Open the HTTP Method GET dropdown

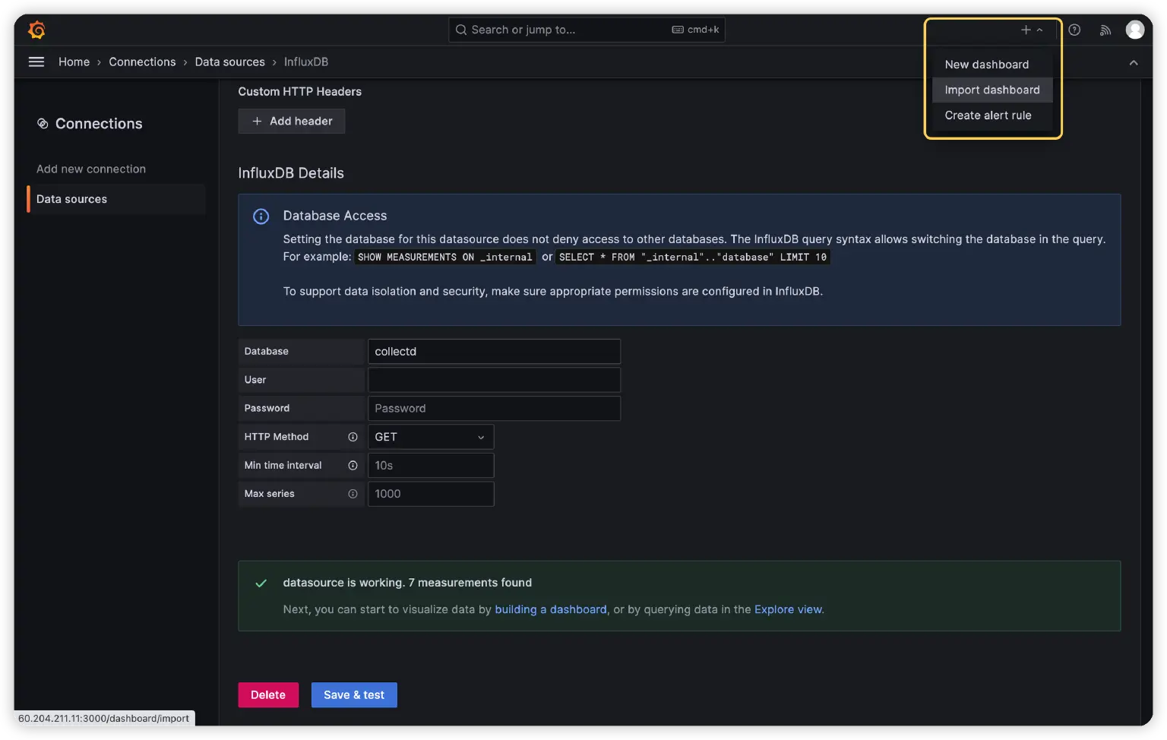[430, 437]
